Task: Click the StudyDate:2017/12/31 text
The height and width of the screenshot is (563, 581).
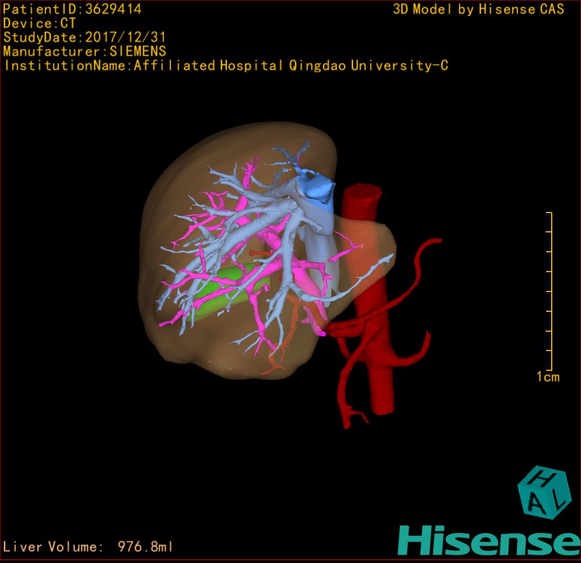Action: tap(84, 38)
